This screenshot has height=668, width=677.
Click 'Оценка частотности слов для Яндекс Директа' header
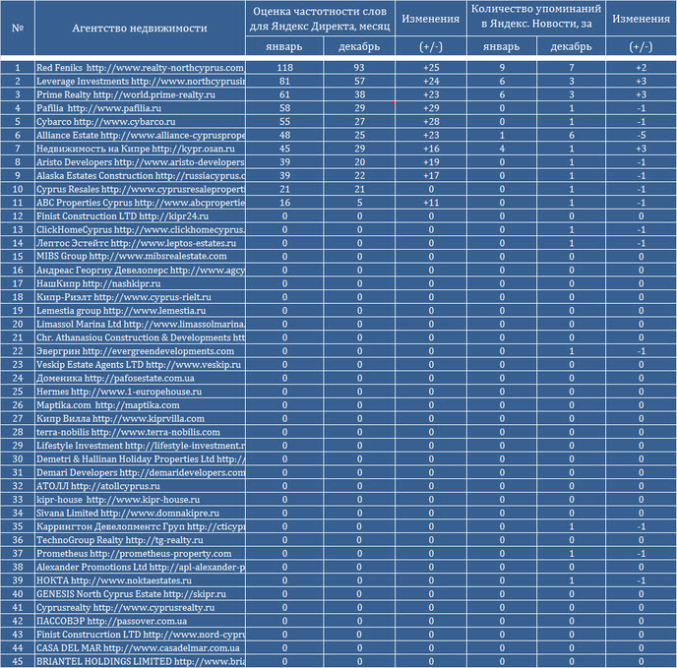(x=320, y=19)
